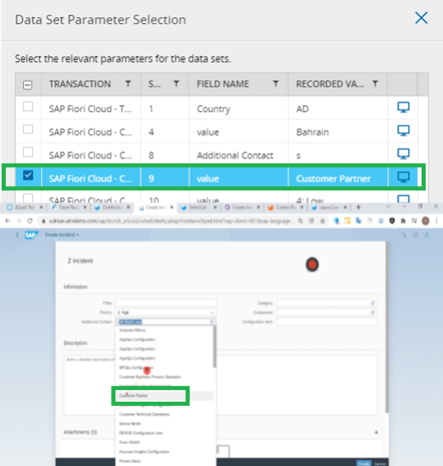
Task: Choose Customer Business Process Operation from list
Action: [165, 377]
